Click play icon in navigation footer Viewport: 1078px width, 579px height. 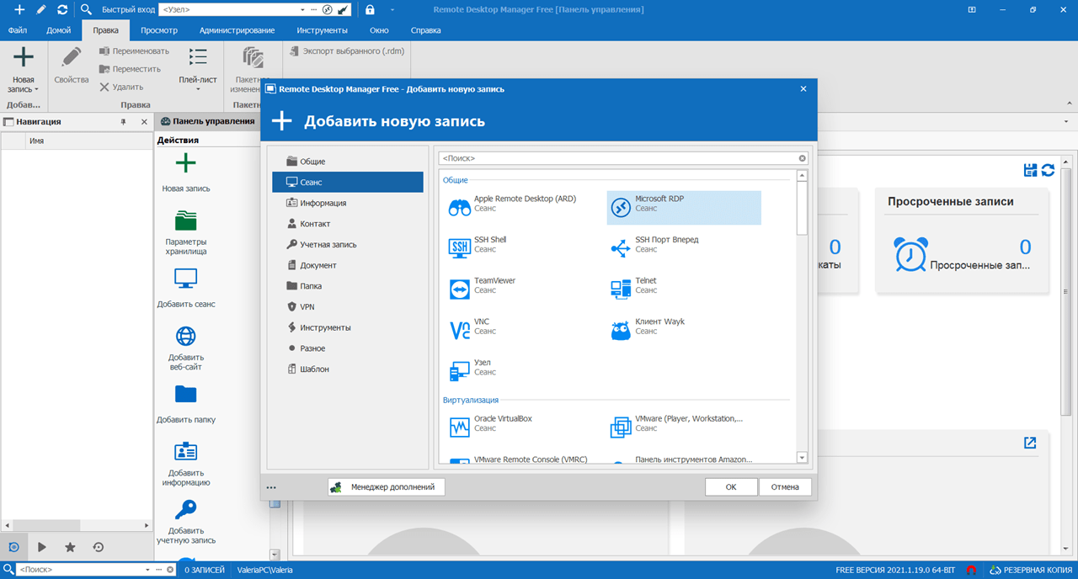pos(41,547)
